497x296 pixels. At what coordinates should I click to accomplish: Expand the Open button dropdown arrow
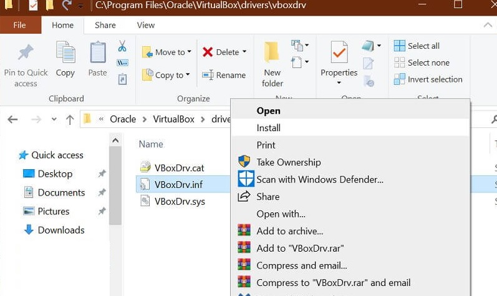point(379,46)
